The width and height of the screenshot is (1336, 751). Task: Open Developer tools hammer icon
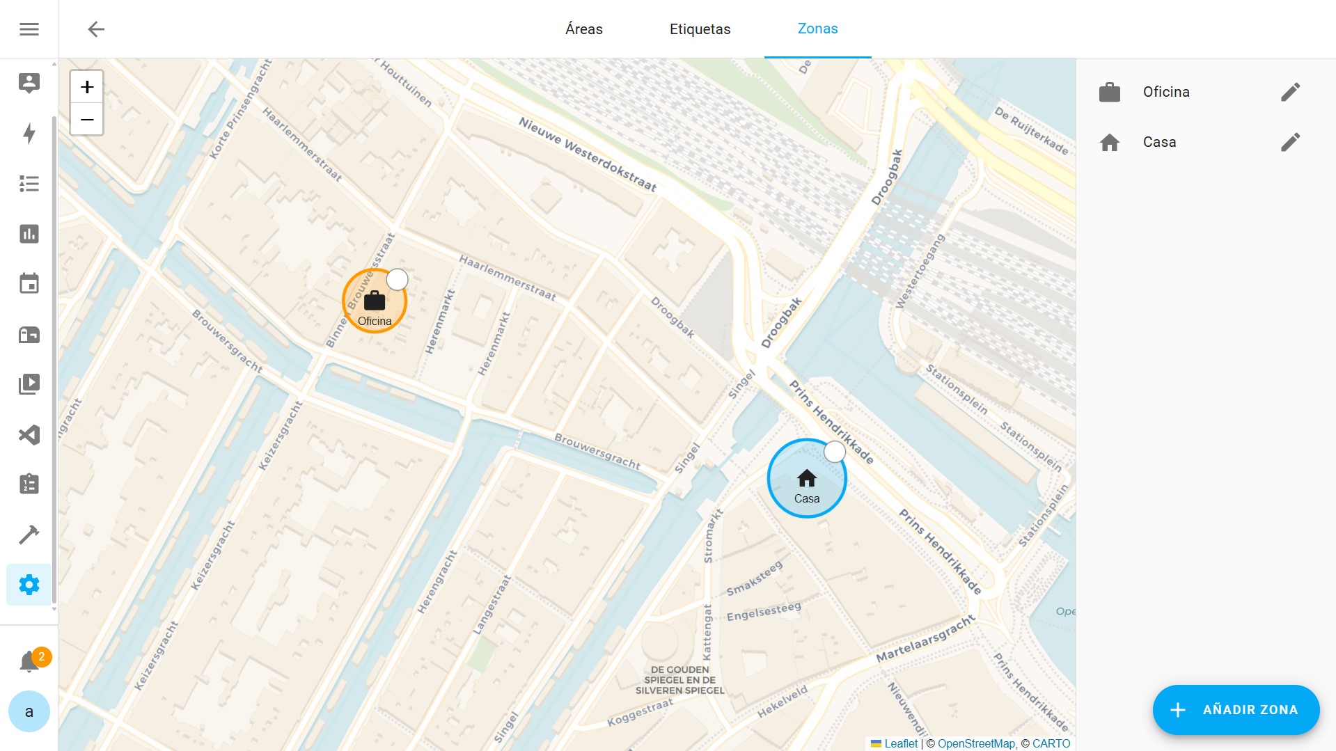(x=29, y=535)
